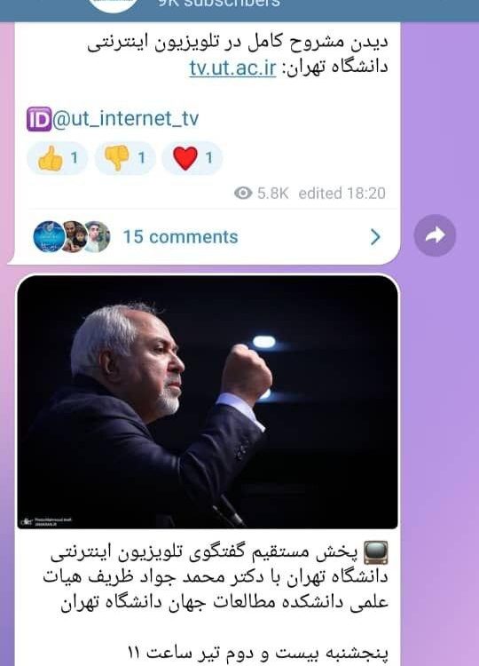
Task: Tap the forward arrow button beside the post
Action: [x=435, y=235]
